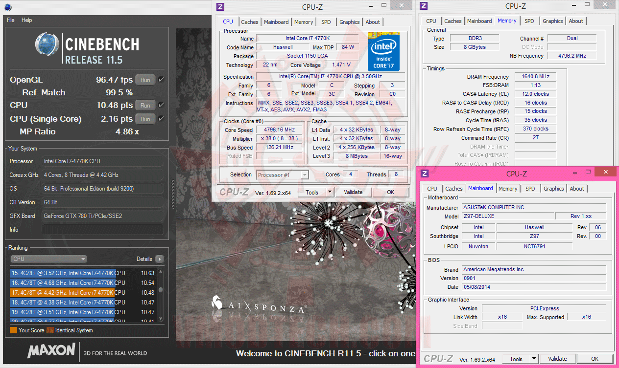Select ranking row 19 at 3.51 GHz
The width and height of the screenshot is (619, 368).
tap(83, 312)
